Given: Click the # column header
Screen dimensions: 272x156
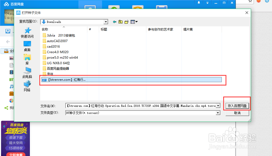Looking at the screenshot, I should [x=93, y=29].
